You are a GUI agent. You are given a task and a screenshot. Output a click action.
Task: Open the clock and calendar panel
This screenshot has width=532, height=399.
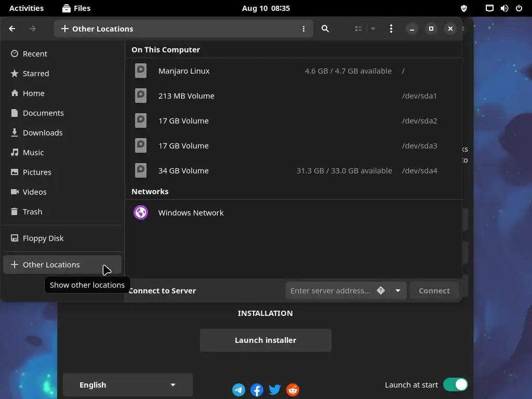coord(266,8)
